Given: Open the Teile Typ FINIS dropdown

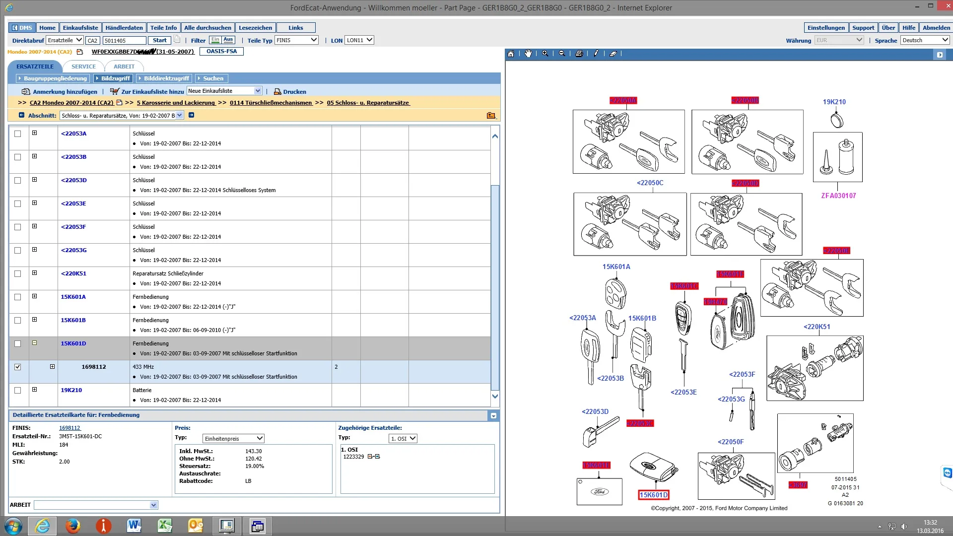Looking at the screenshot, I should 296,40.
